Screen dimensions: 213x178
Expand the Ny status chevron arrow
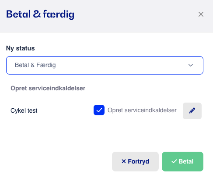pos(191,65)
